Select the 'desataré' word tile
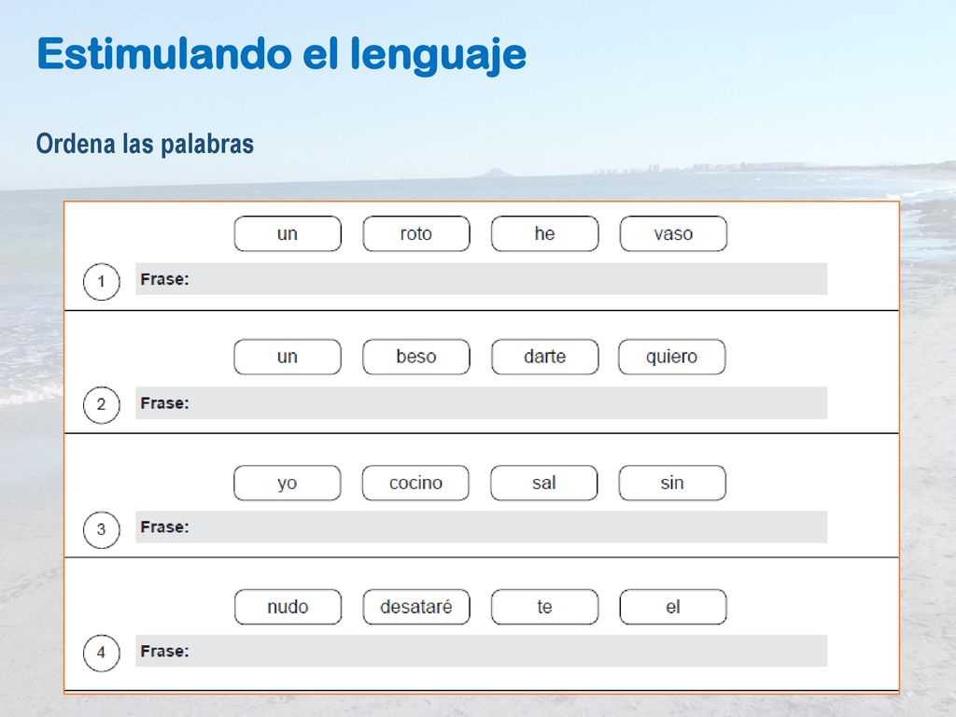 click(x=416, y=607)
